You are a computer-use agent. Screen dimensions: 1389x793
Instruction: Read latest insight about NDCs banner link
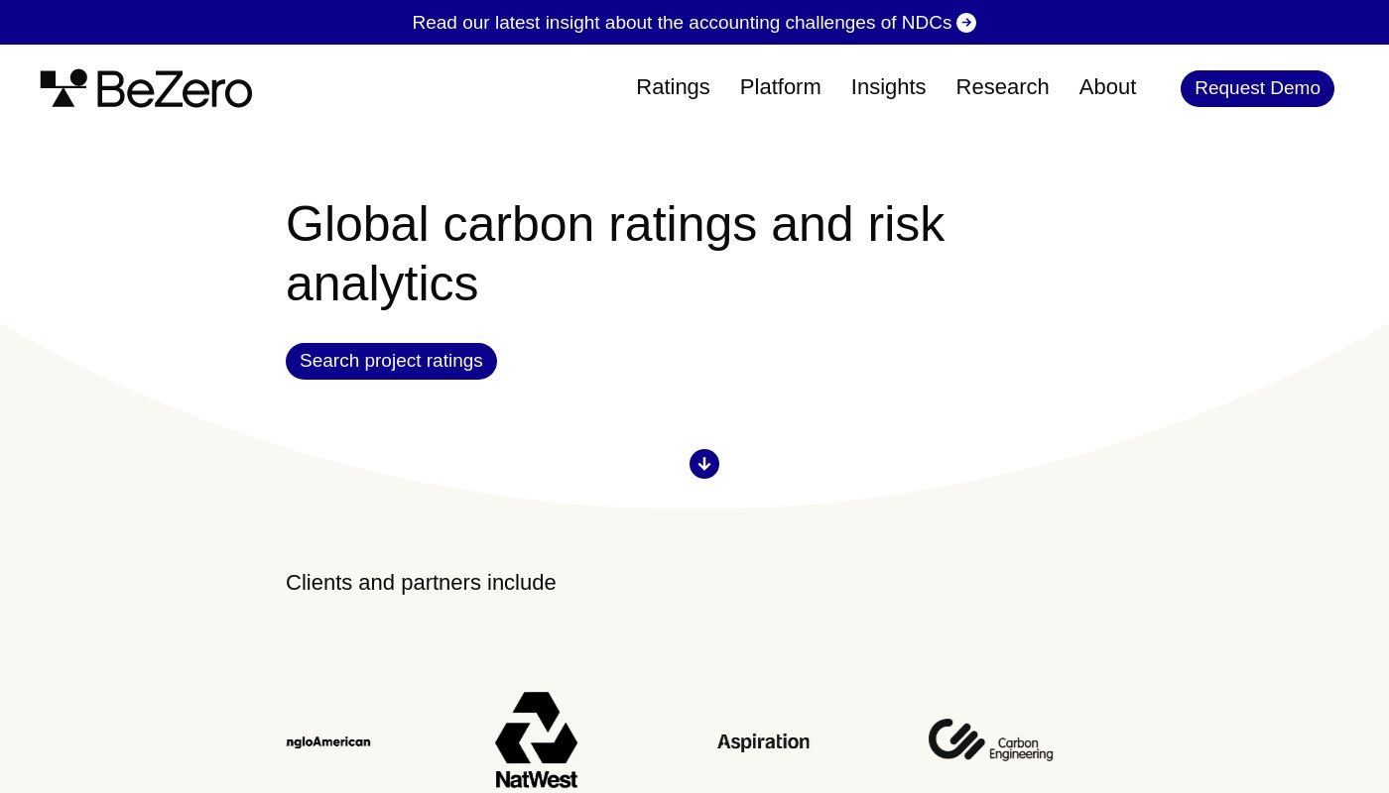coord(694,23)
